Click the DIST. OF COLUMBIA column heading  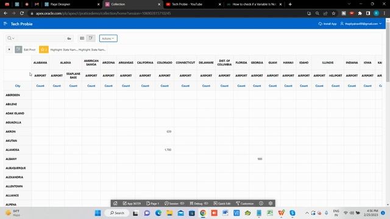[x=224, y=63]
